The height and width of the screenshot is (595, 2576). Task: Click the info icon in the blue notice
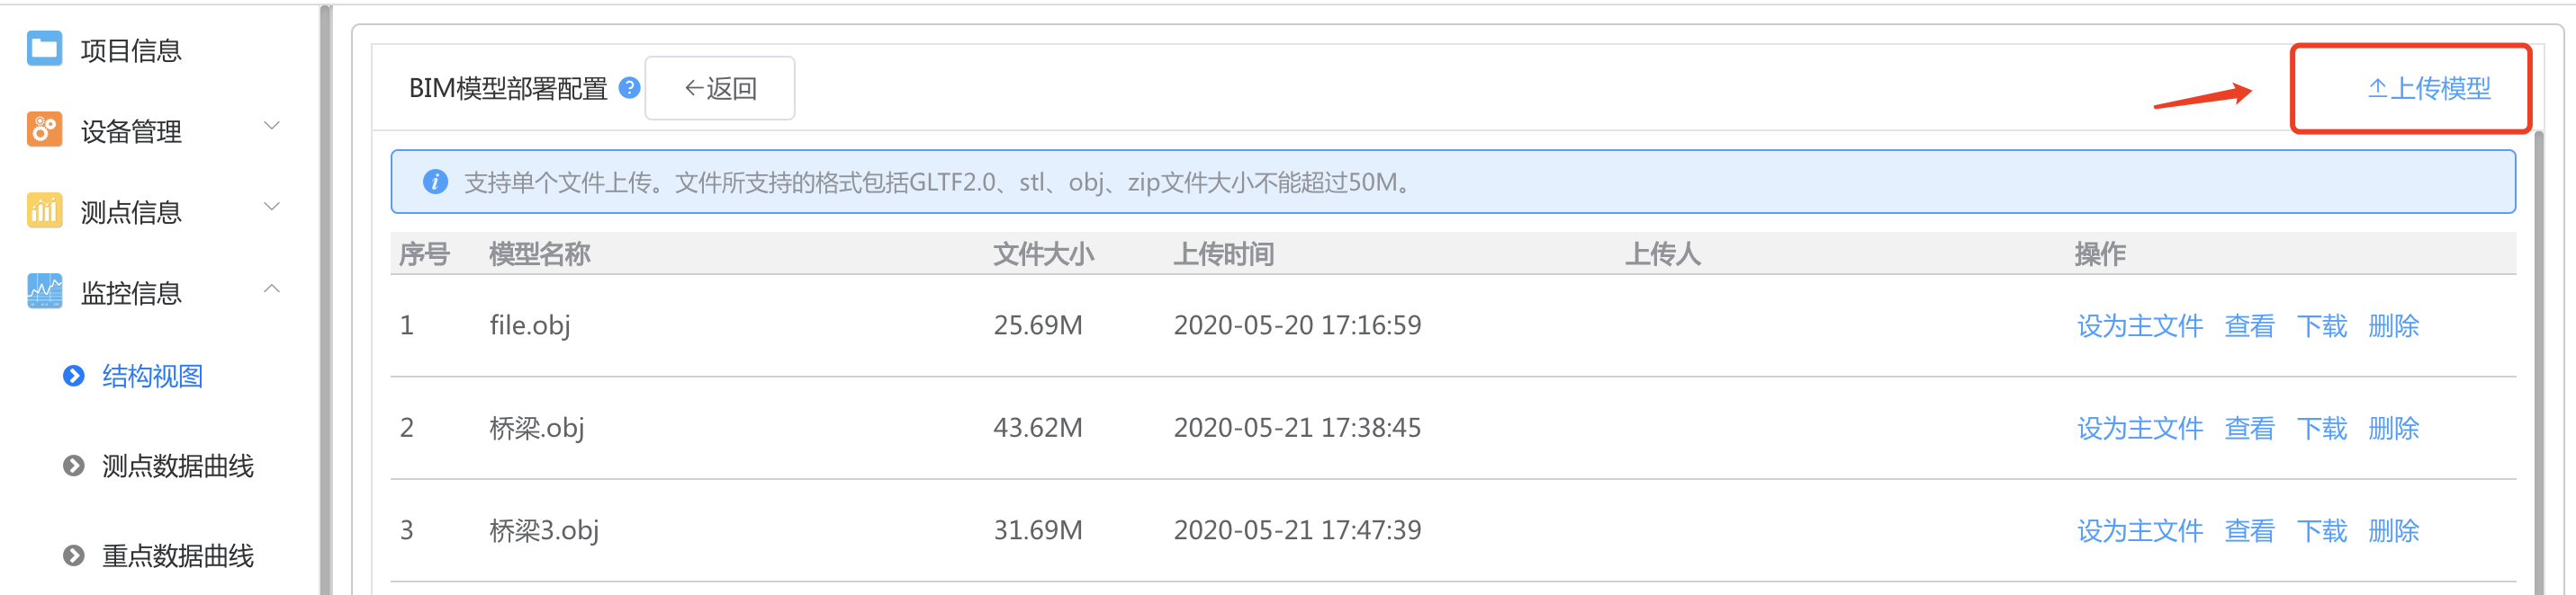[435, 182]
